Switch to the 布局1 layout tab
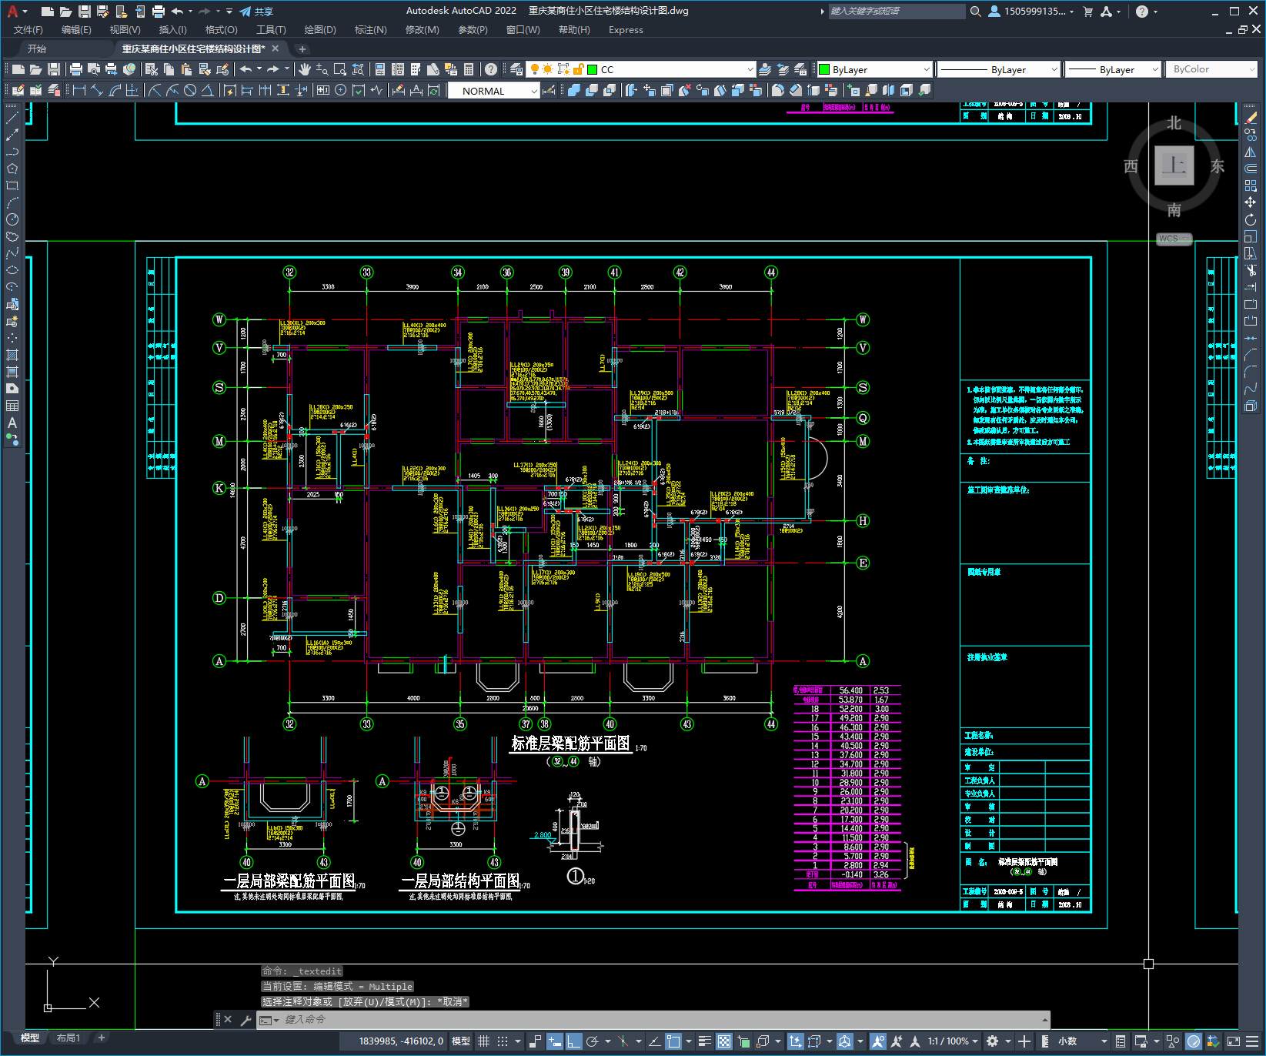Viewport: 1266px width, 1056px height. tap(68, 1038)
